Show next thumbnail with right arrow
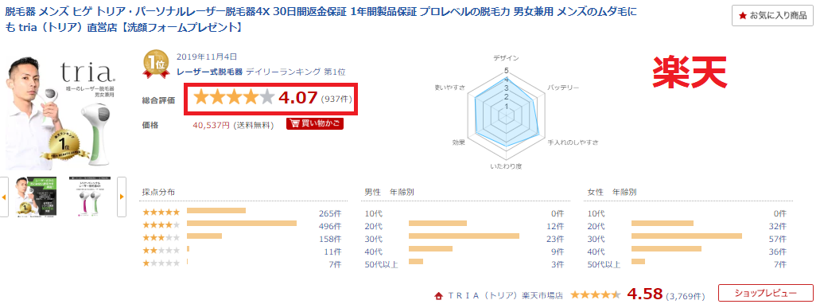The image size is (820, 308). coord(122,197)
